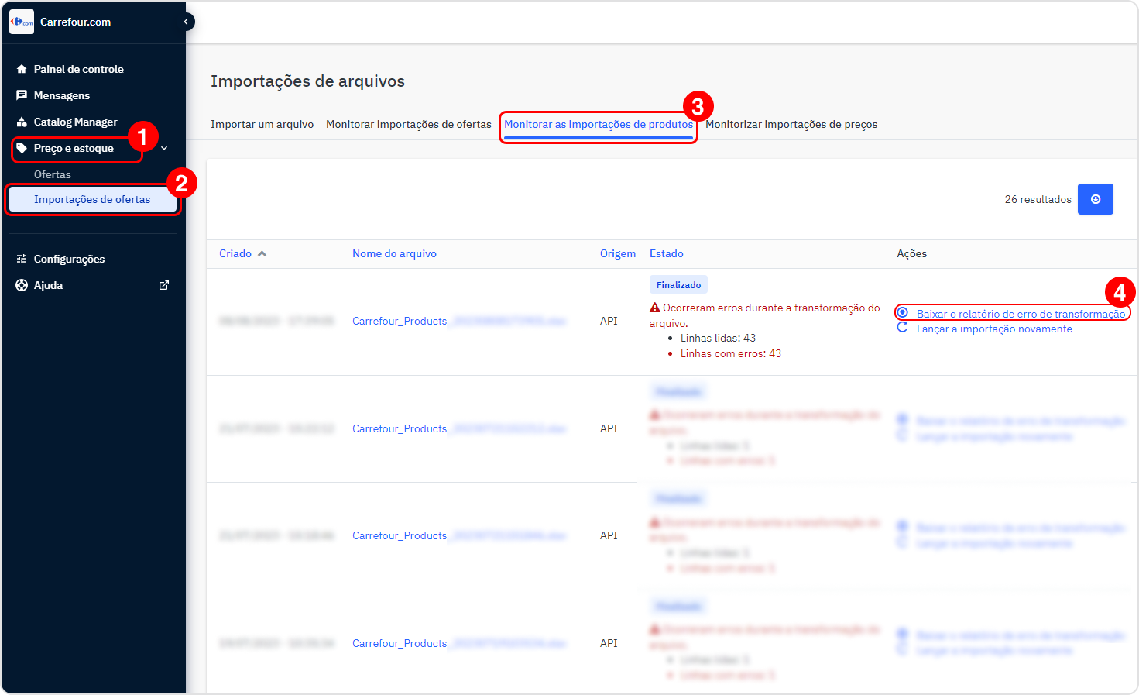Sort by Nome do arquivo column

(x=394, y=253)
